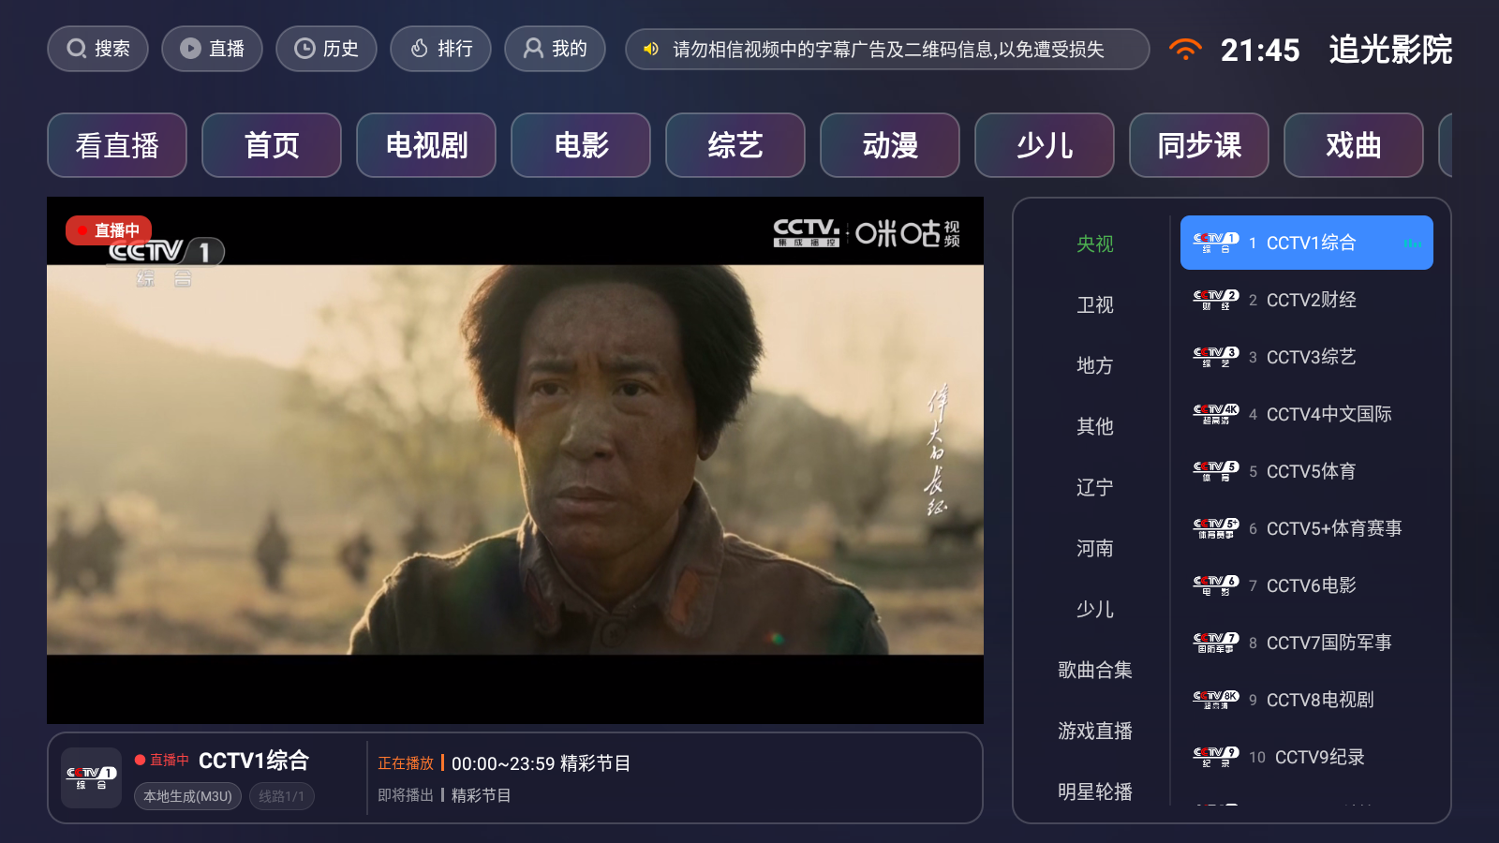Click CCTV1 logo in channel list
Viewport: 1499px width, 843px height.
coord(1216,243)
